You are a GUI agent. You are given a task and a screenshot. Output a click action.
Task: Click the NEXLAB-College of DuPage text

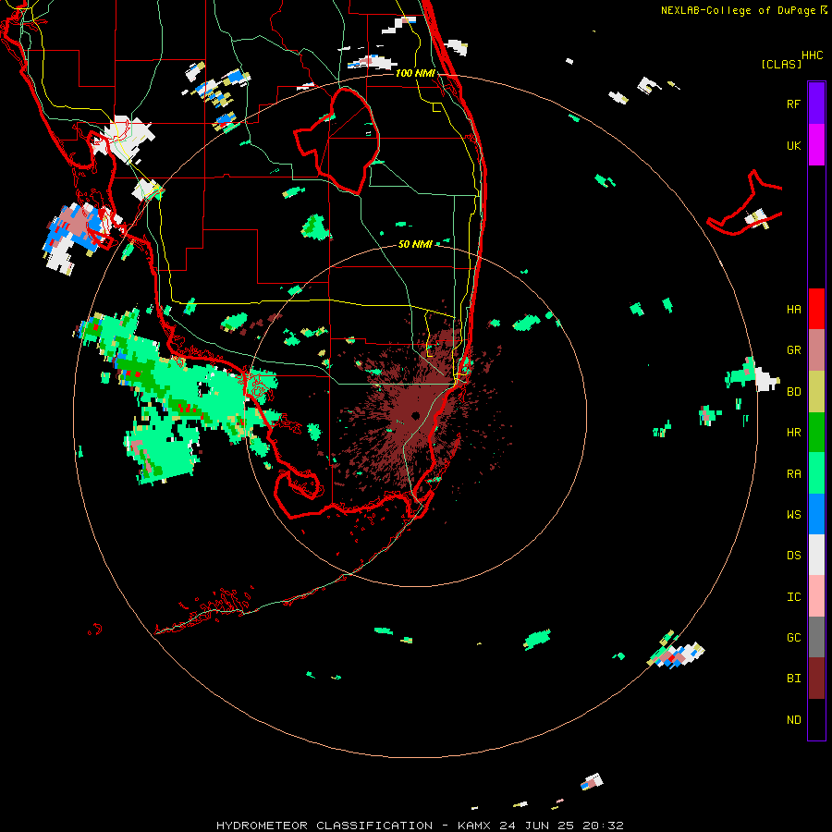click(x=740, y=10)
